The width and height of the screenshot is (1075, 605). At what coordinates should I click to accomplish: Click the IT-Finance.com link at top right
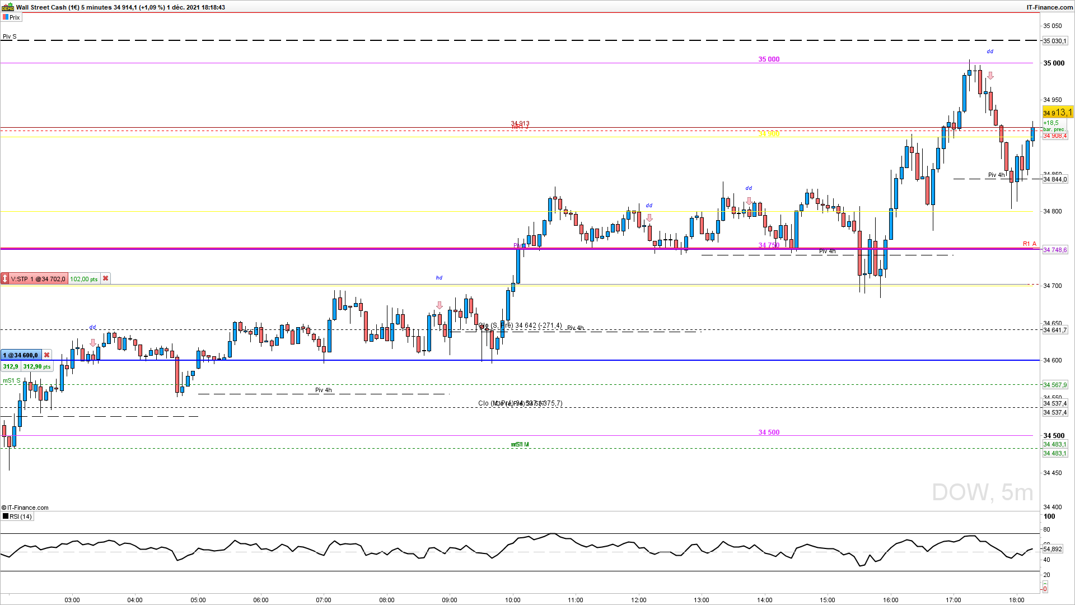pos(1049,7)
